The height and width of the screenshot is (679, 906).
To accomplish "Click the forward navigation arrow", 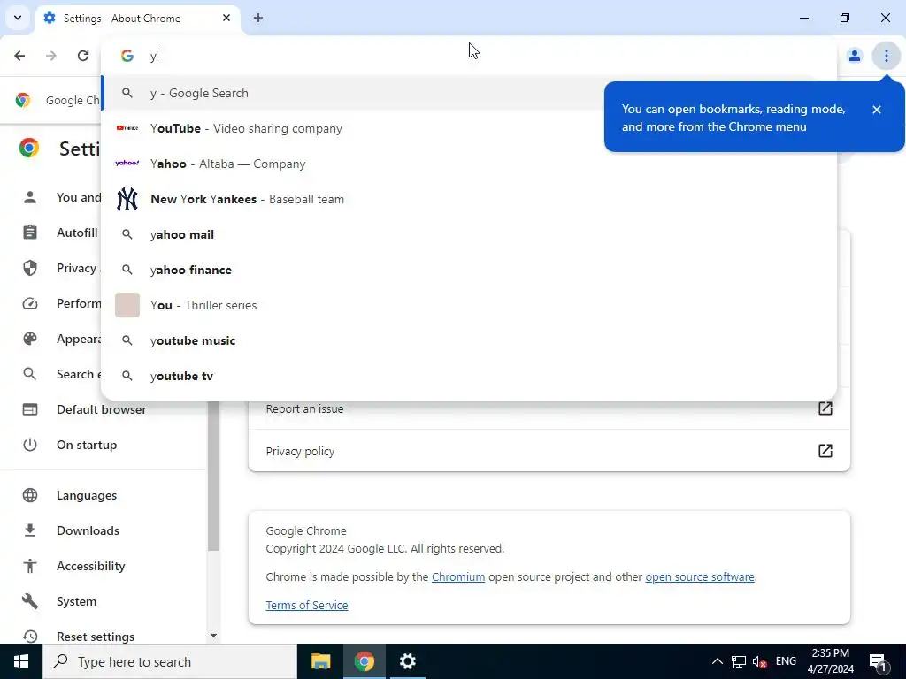I will [x=51, y=56].
